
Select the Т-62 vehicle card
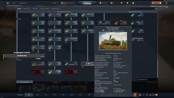pos(38,39)
